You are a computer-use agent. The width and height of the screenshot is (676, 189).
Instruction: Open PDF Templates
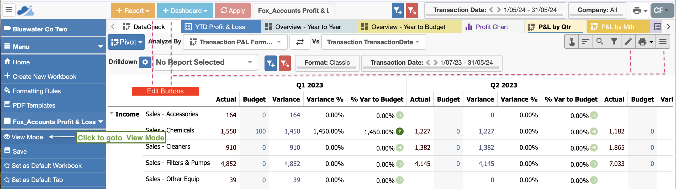click(x=54, y=105)
